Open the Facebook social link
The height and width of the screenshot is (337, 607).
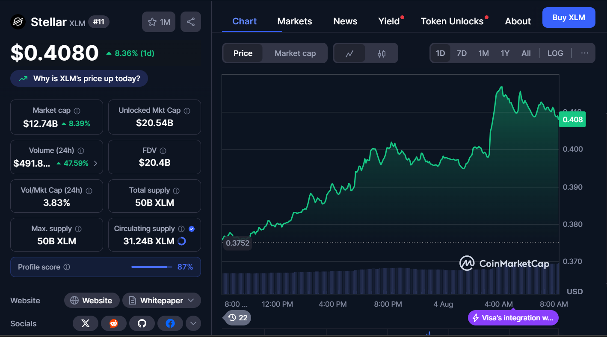tap(170, 324)
